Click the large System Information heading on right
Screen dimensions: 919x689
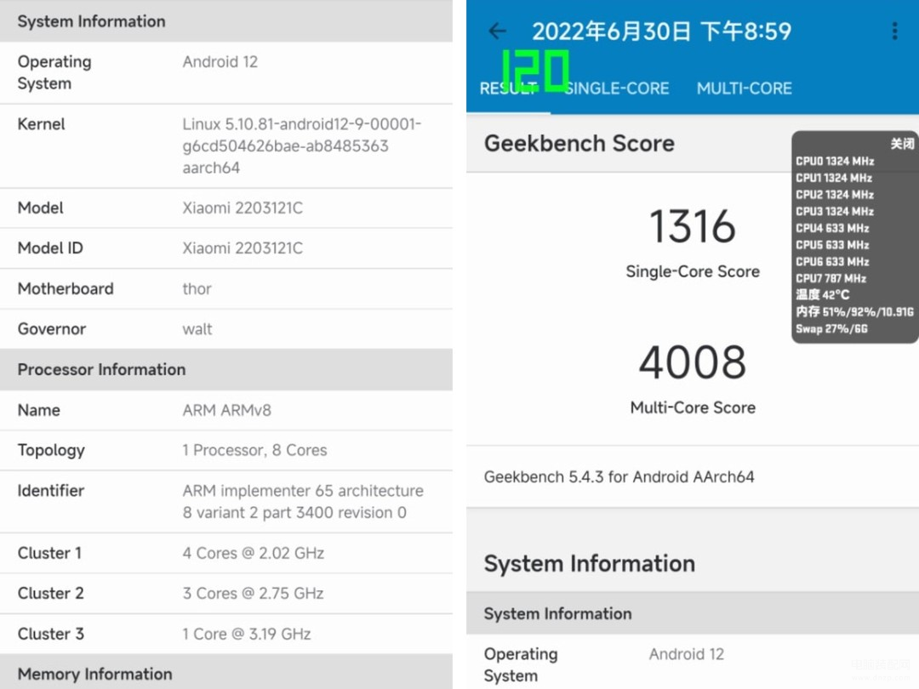click(x=590, y=564)
